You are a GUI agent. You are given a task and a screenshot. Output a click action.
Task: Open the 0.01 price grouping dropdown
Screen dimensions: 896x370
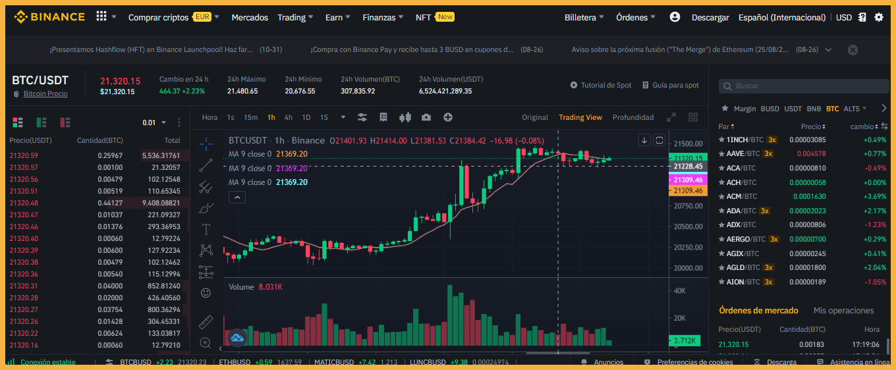point(154,122)
